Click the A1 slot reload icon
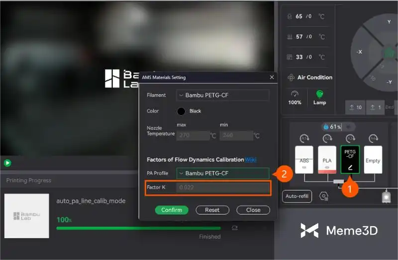The image size is (398, 260). point(303,138)
